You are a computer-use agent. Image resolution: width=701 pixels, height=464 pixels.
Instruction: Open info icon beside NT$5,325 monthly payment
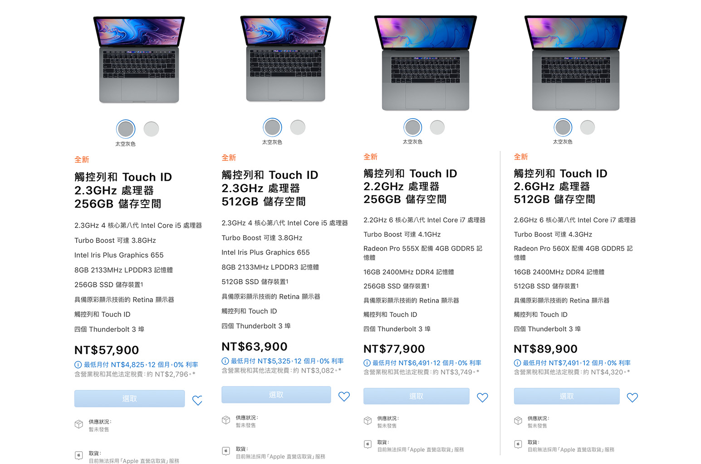225,361
